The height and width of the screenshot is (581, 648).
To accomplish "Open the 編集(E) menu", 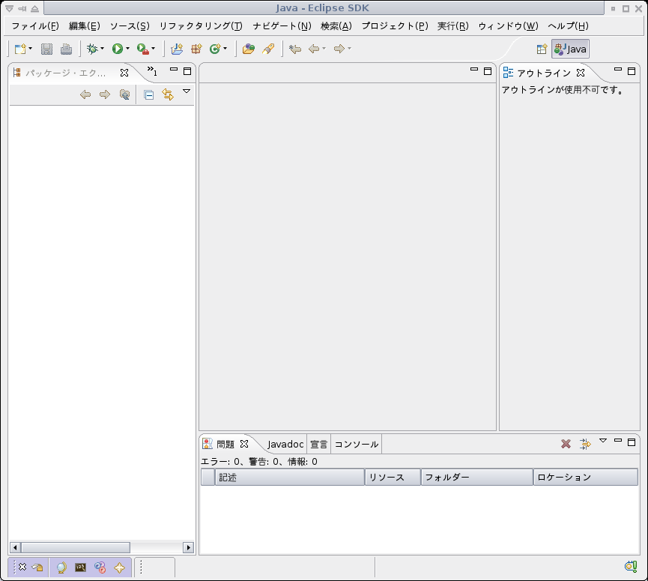I will click(x=85, y=26).
